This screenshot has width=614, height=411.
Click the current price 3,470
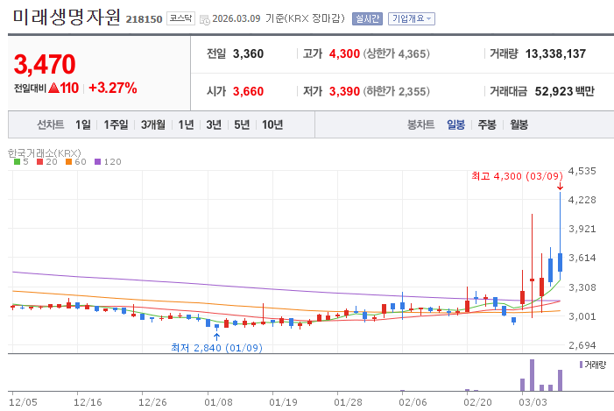pos(45,64)
